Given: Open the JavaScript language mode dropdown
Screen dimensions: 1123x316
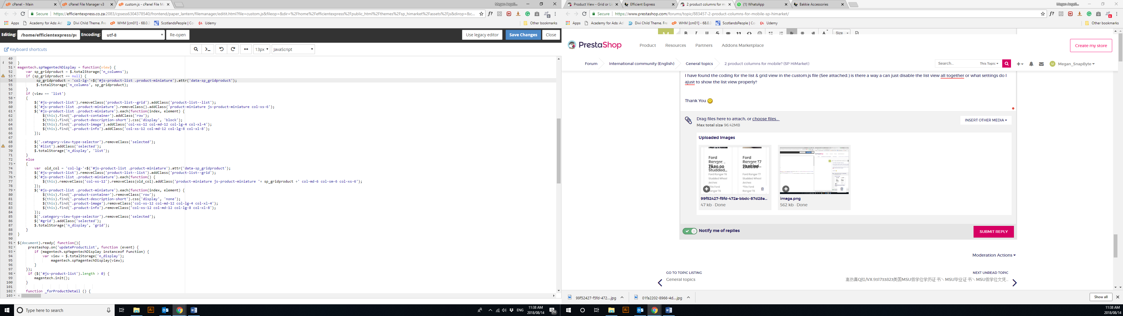Looking at the screenshot, I should [x=293, y=49].
